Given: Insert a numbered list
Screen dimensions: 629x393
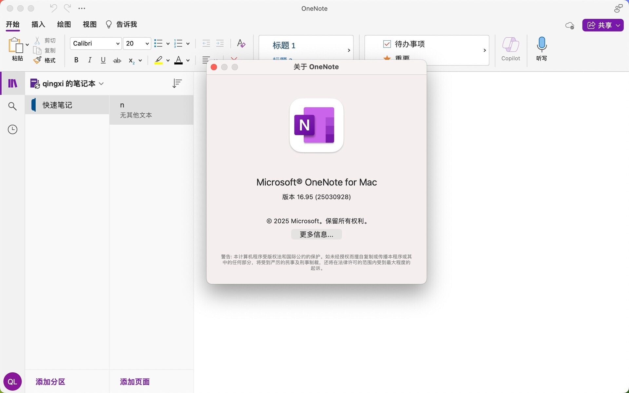Looking at the screenshot, I should (178, 43).
